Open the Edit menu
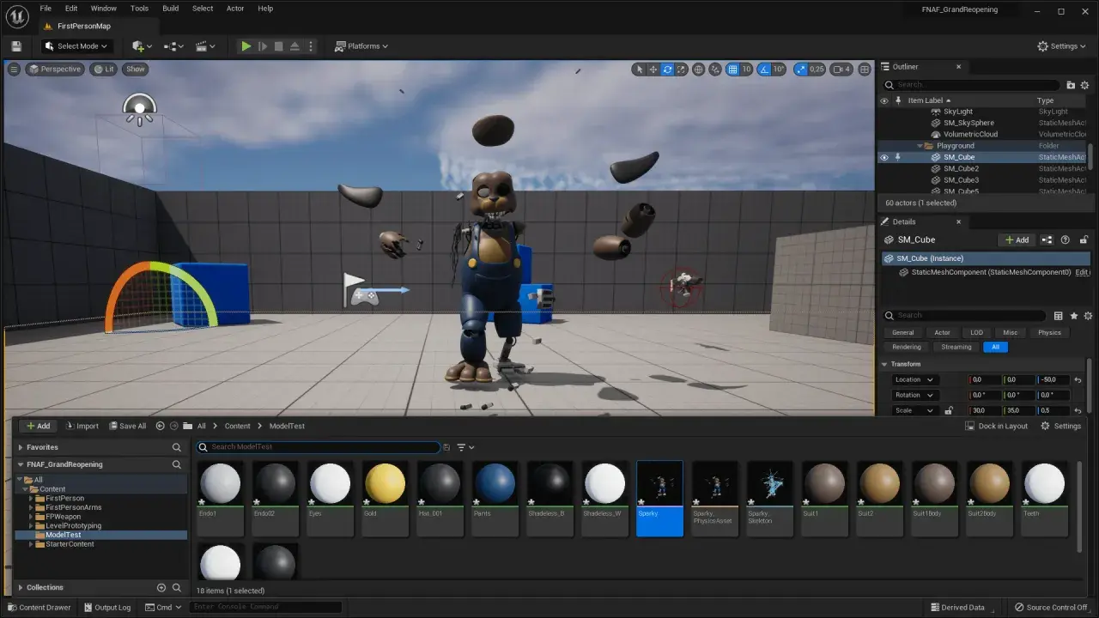Image resolution: width=1099 pixels, height=618 pixels. coord(71,9)
